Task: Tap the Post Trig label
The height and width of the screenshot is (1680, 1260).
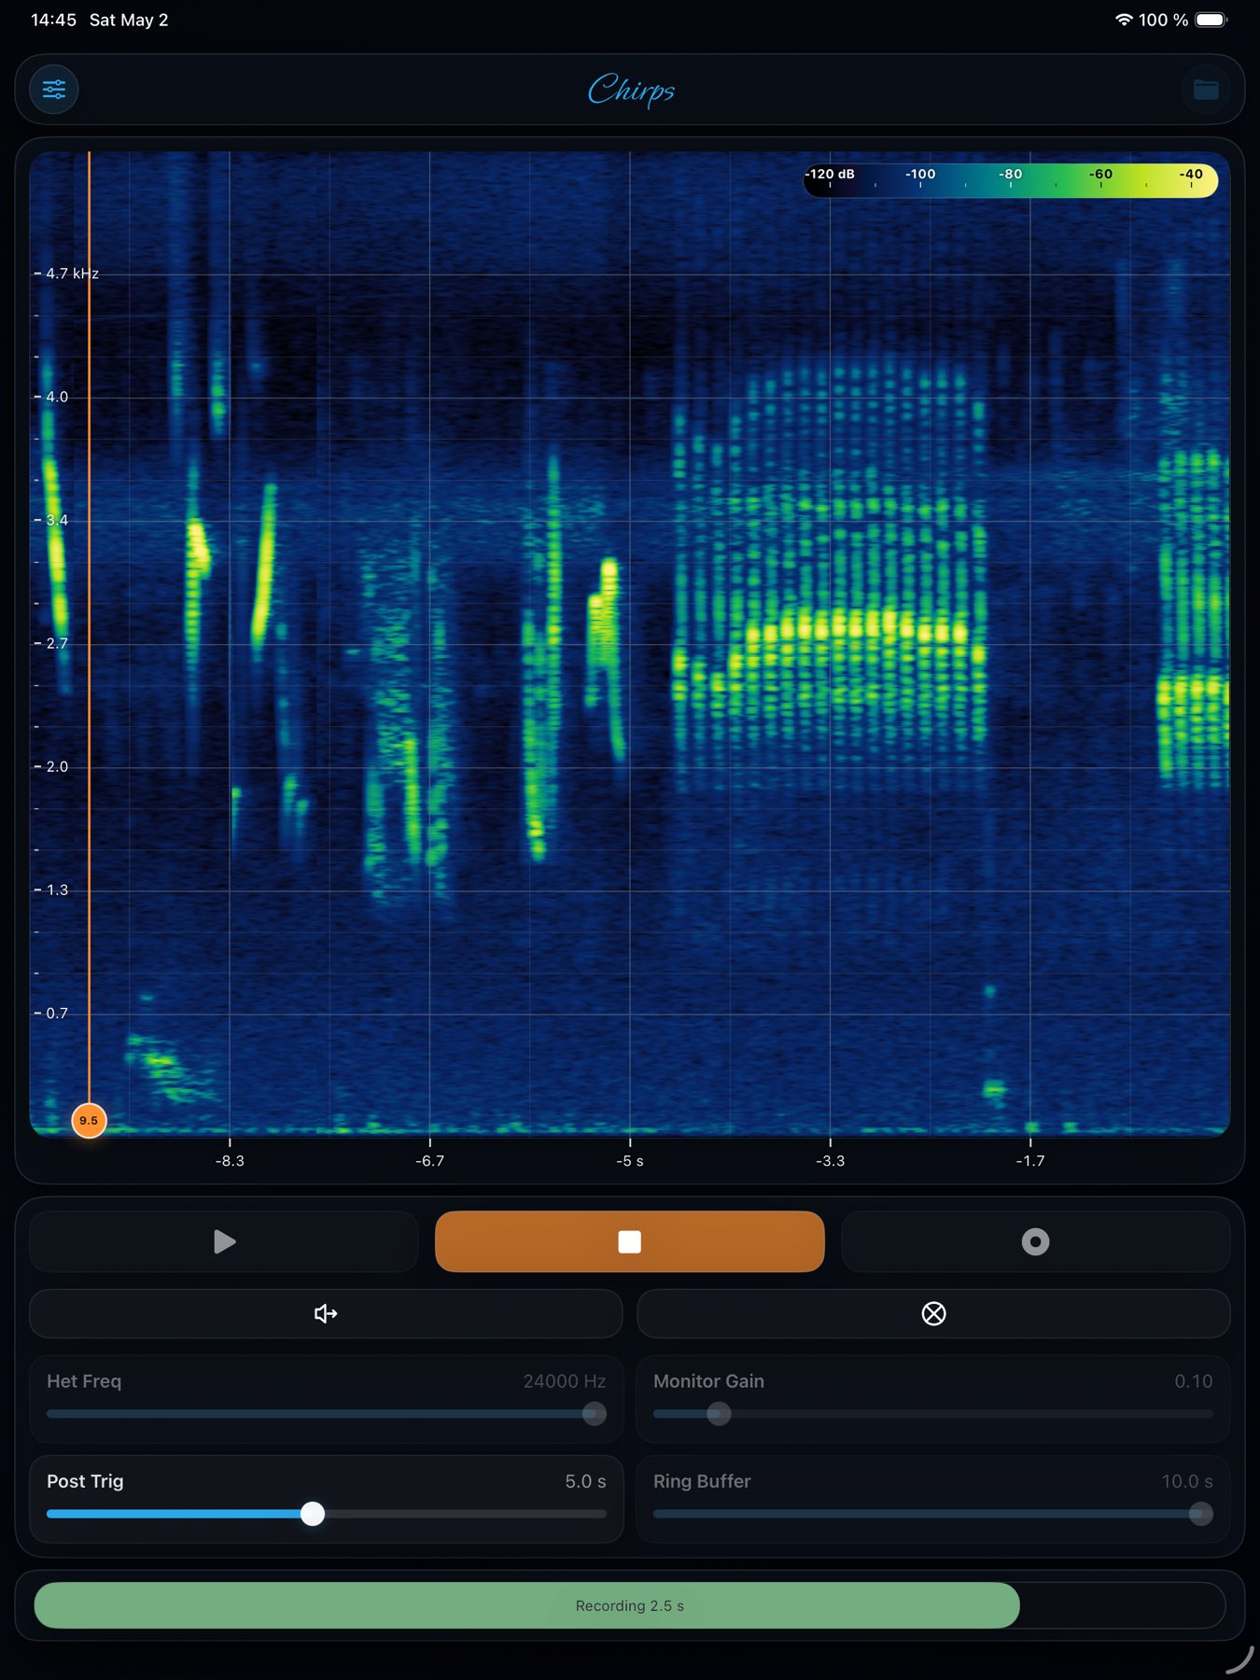Action: (85, 1481)
